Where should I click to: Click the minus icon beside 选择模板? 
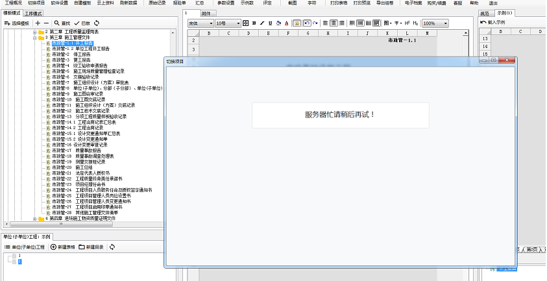click(46, 23)
